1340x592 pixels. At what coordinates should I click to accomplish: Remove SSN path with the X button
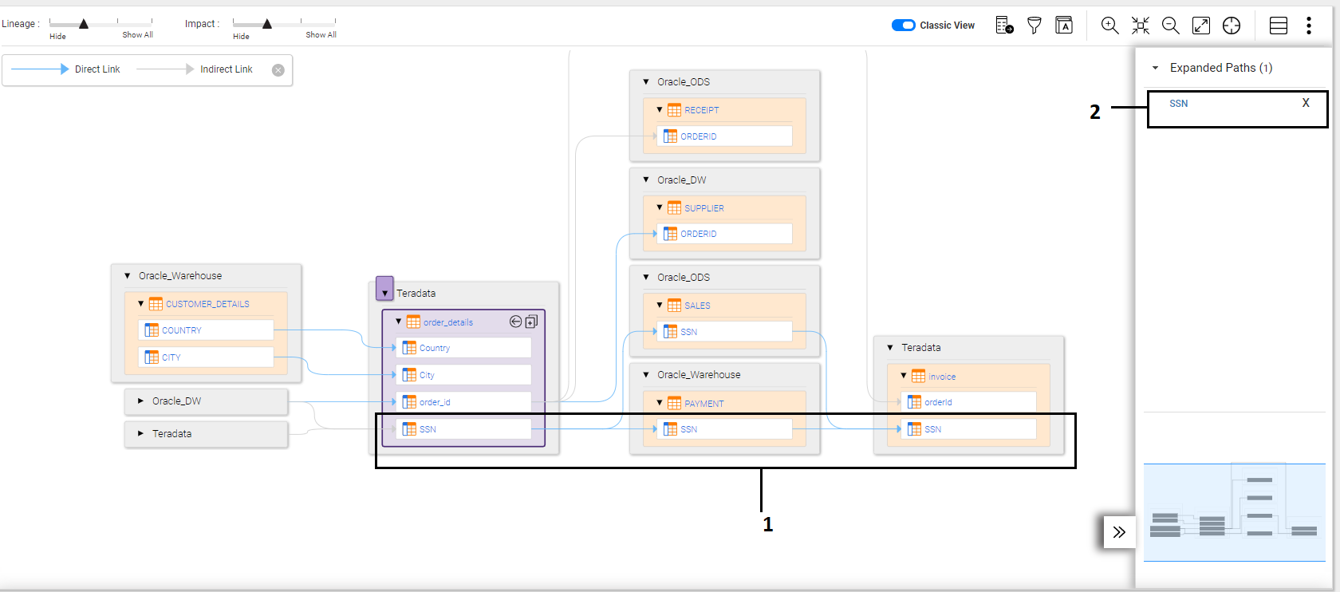click(x=1306, y=103)
